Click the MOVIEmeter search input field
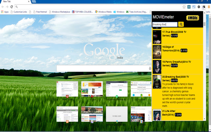211x132 pixels. tap(165, 24)
